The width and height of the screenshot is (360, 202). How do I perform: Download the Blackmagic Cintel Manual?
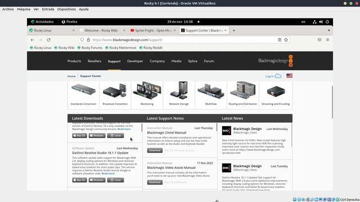(155, 150)
